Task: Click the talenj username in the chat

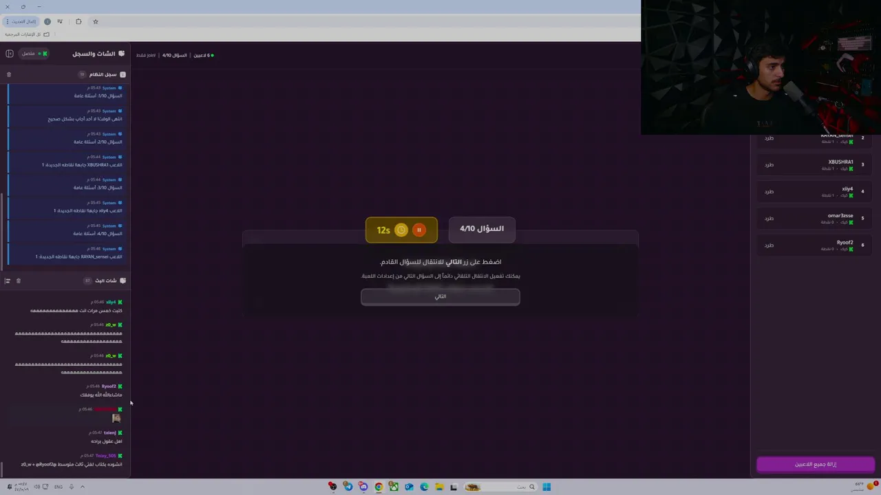Action: pyautogui.click(x=109, y=432)
